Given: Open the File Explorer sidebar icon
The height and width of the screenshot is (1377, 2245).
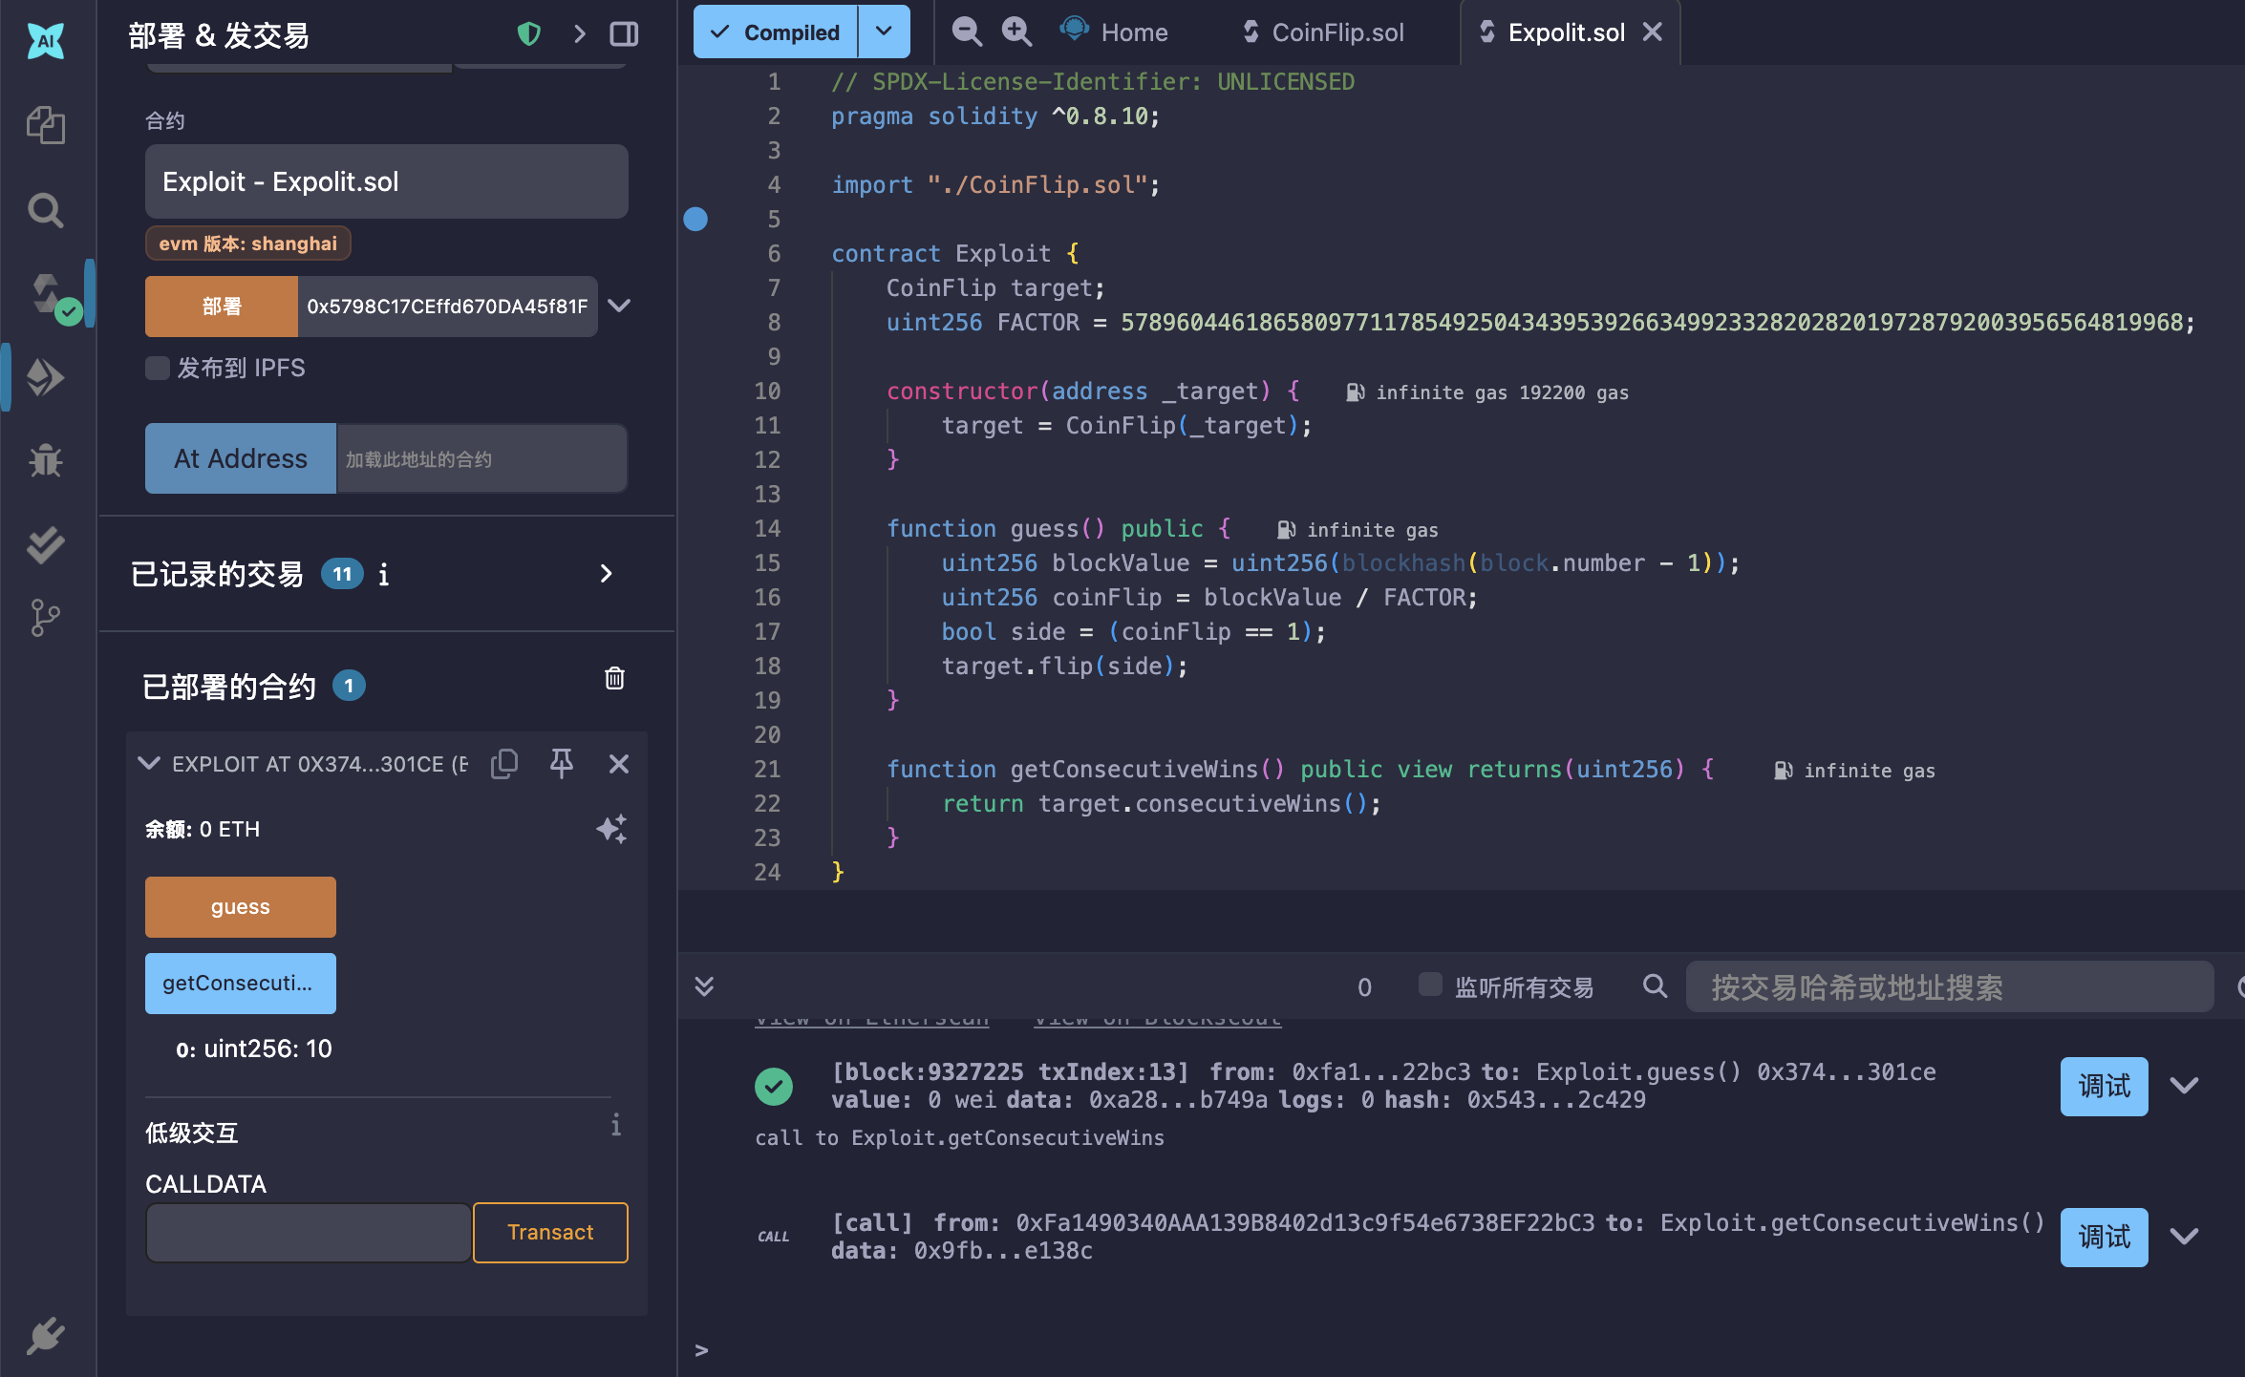Looking at the screenshot, I should click(45, 125).
